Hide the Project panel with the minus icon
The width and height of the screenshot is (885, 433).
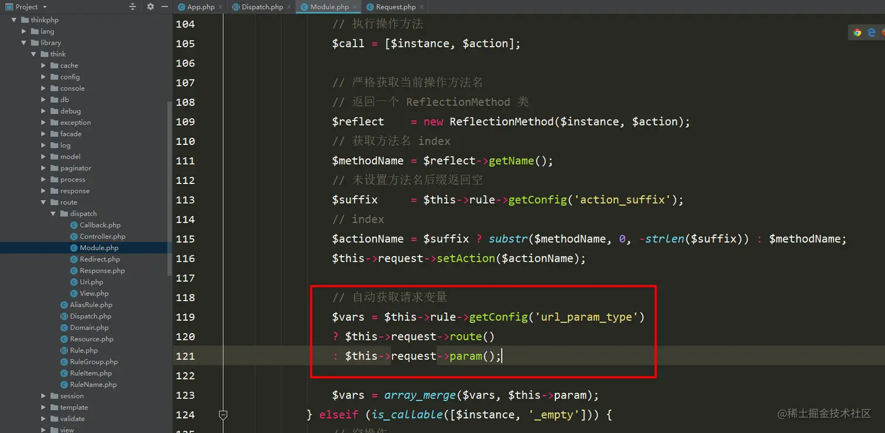tap(164, 7)
